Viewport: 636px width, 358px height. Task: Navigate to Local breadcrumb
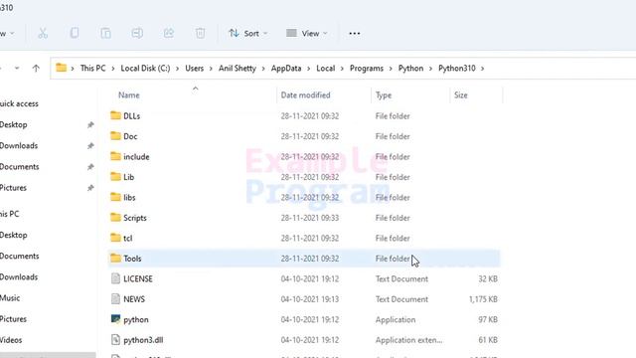pos(326,69)
